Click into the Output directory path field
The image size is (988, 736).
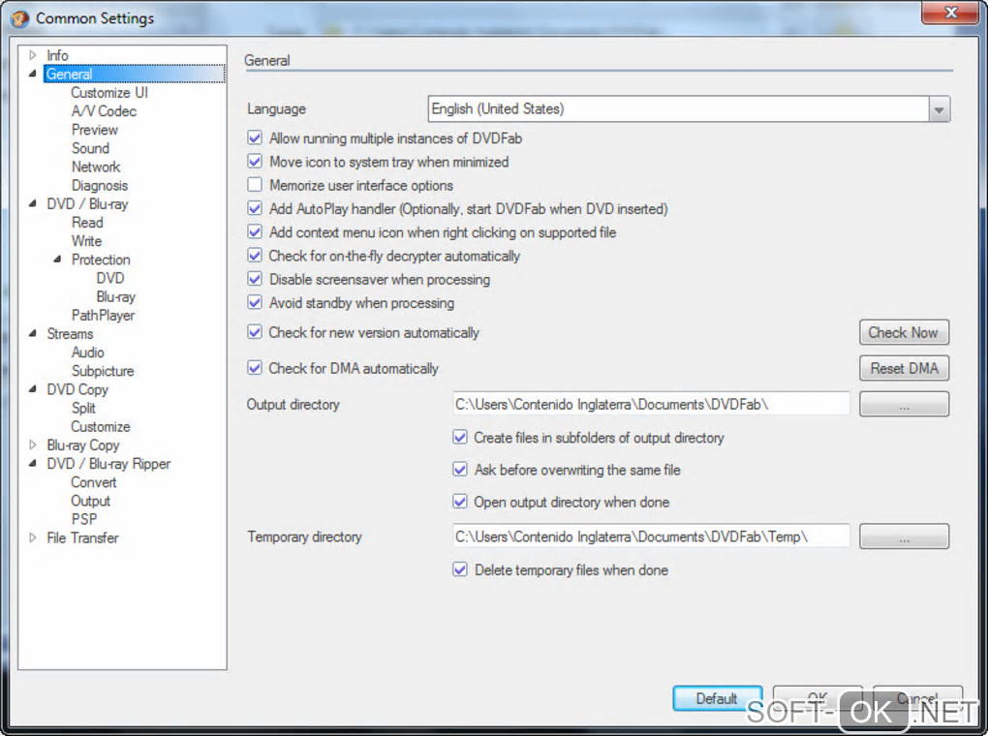(651, 404)
